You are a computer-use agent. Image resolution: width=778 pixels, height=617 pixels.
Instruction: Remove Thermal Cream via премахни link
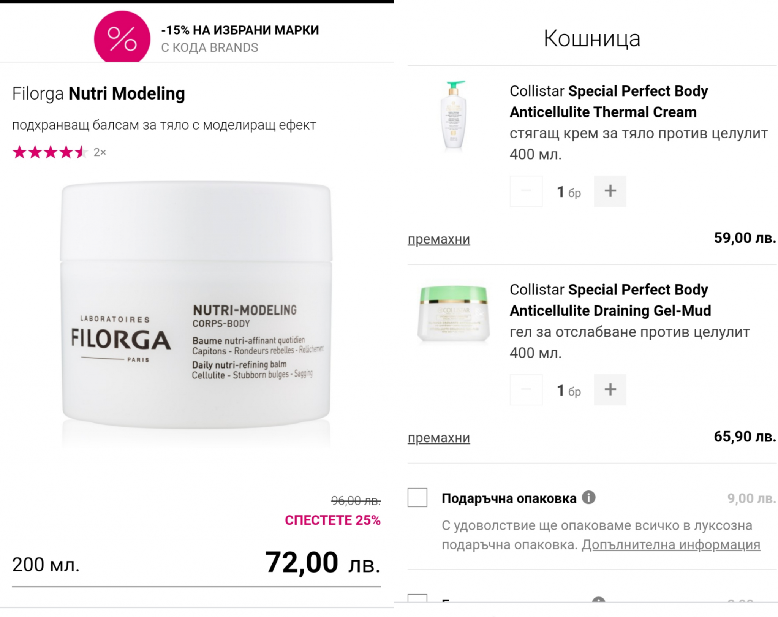point(439,239)
